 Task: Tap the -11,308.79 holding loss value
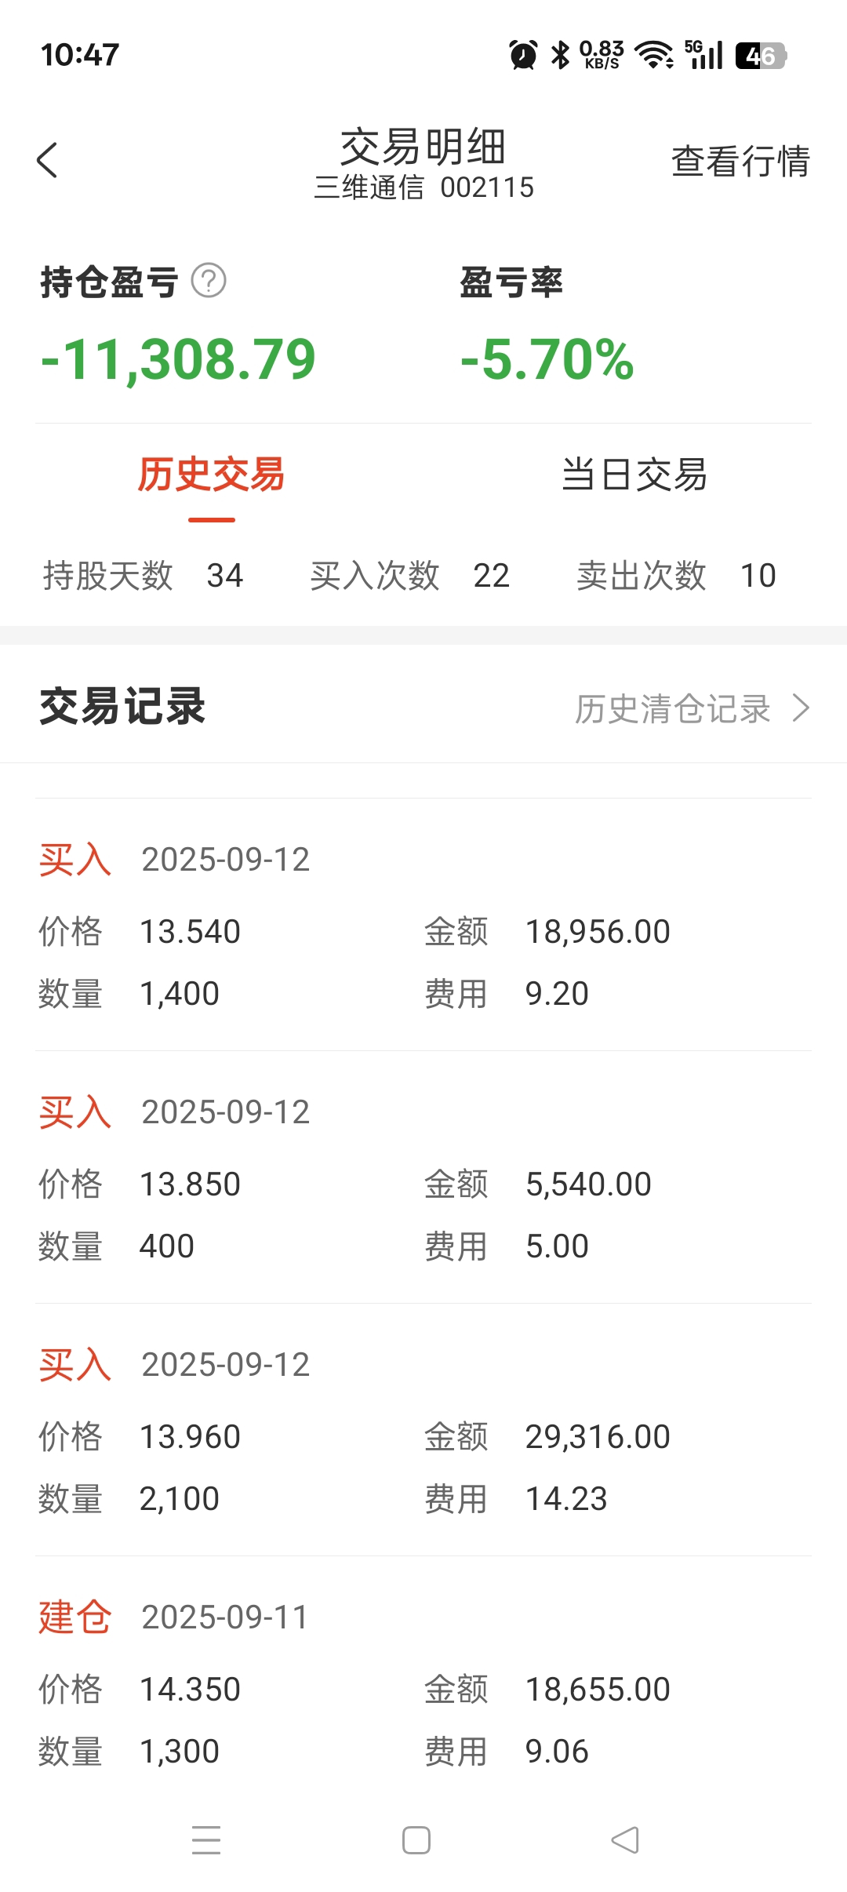[179, 360]
